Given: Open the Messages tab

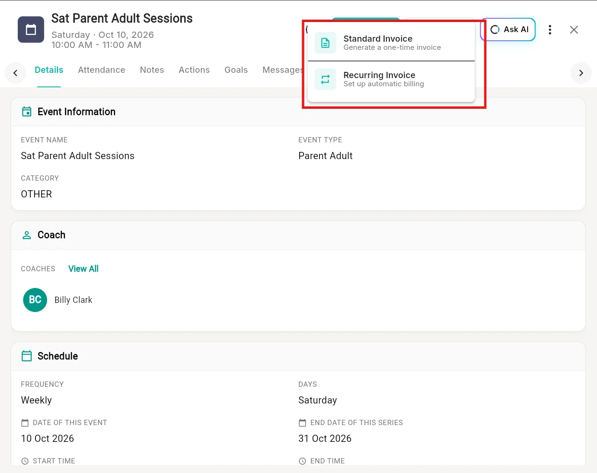Looking at the screenshot, I should [282, 70].
